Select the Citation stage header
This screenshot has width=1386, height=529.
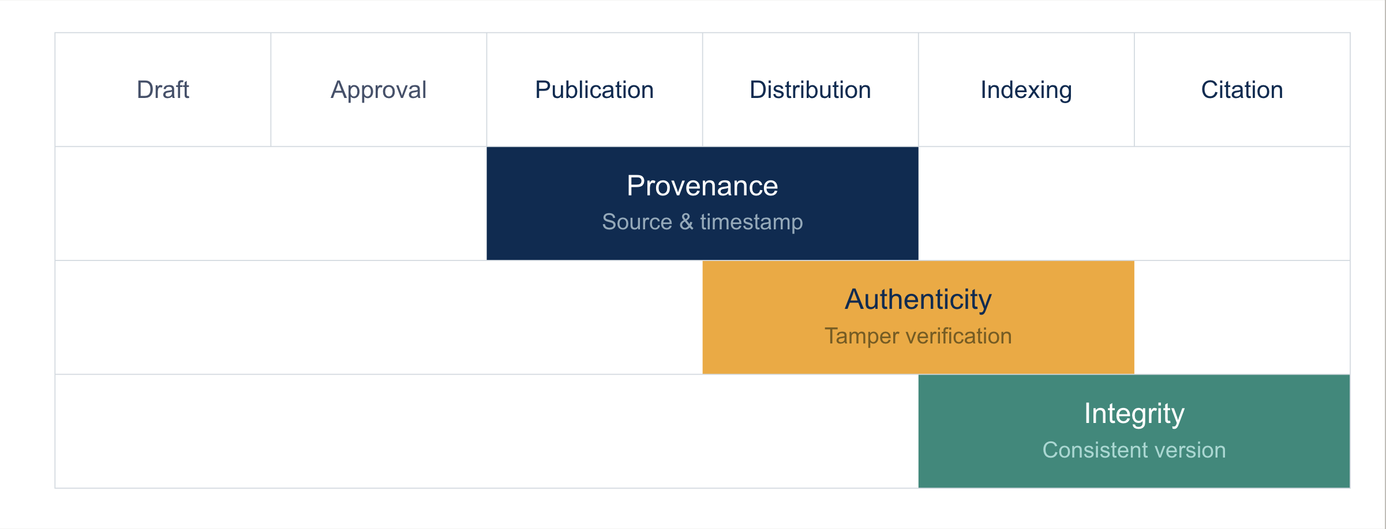(1242, 90)
